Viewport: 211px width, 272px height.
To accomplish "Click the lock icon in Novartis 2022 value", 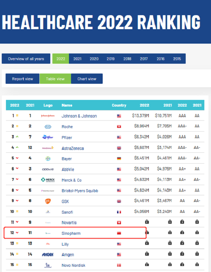I will click(x=147, y=222).
